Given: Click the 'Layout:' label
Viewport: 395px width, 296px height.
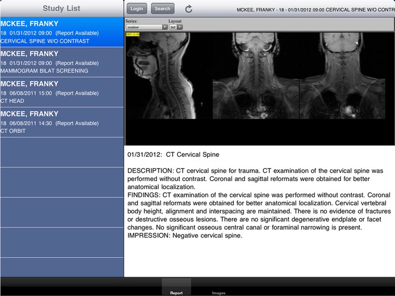Looking at the screenshot, I should pyautogui.click(x=175, y=21).
